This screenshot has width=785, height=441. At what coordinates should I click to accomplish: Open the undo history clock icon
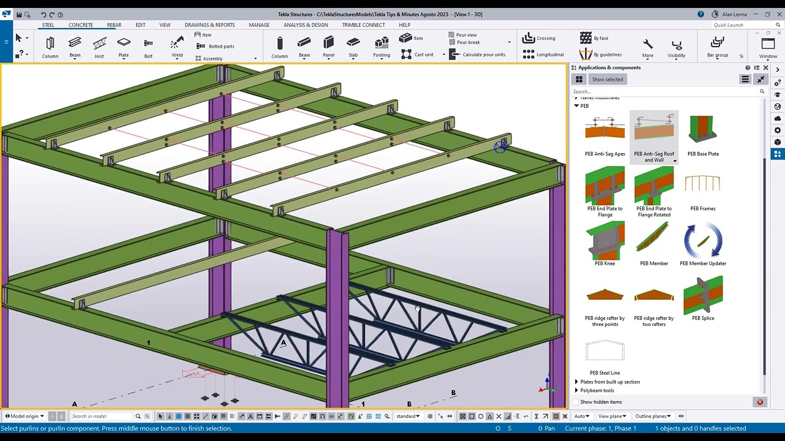point(60,15)
